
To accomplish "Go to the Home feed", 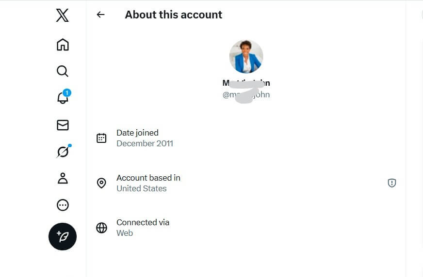I will 63,45.
